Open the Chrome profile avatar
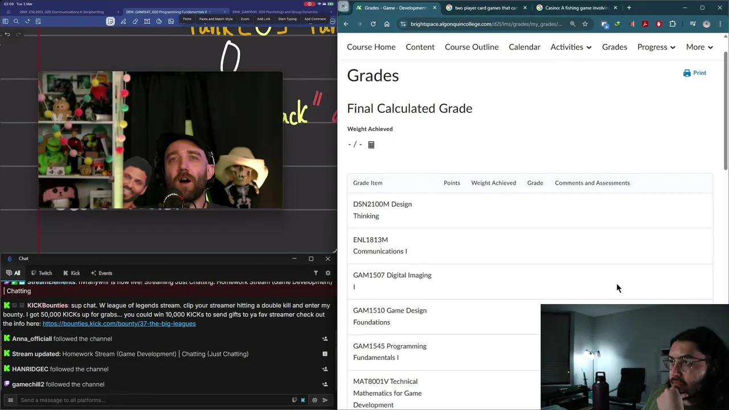The height and width of the screenshot is (410, 729). coord(706,24)
